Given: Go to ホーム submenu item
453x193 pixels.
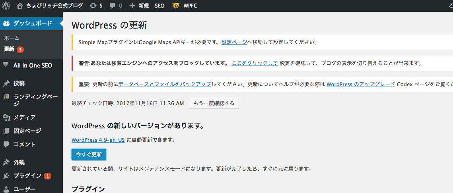Looking at the screenshot, I should pos(12,38).
